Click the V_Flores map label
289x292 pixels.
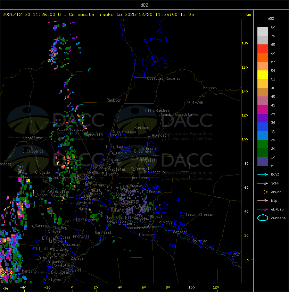(52, 280)
